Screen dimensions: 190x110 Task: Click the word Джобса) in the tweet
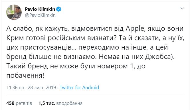click(159, 57)
